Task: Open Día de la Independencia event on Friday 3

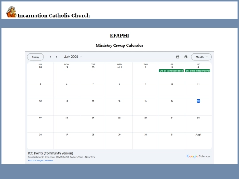Action: coord(171,71)
